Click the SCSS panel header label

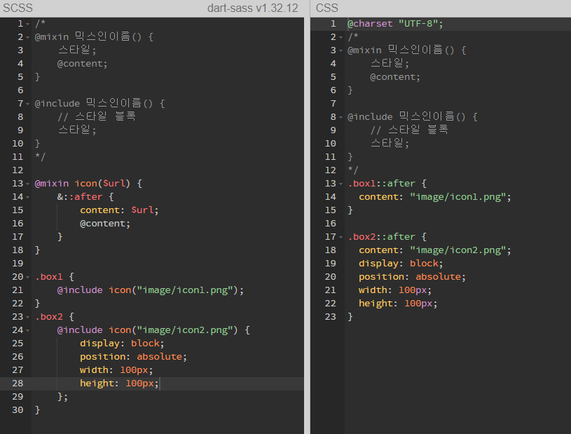(18, 8)
